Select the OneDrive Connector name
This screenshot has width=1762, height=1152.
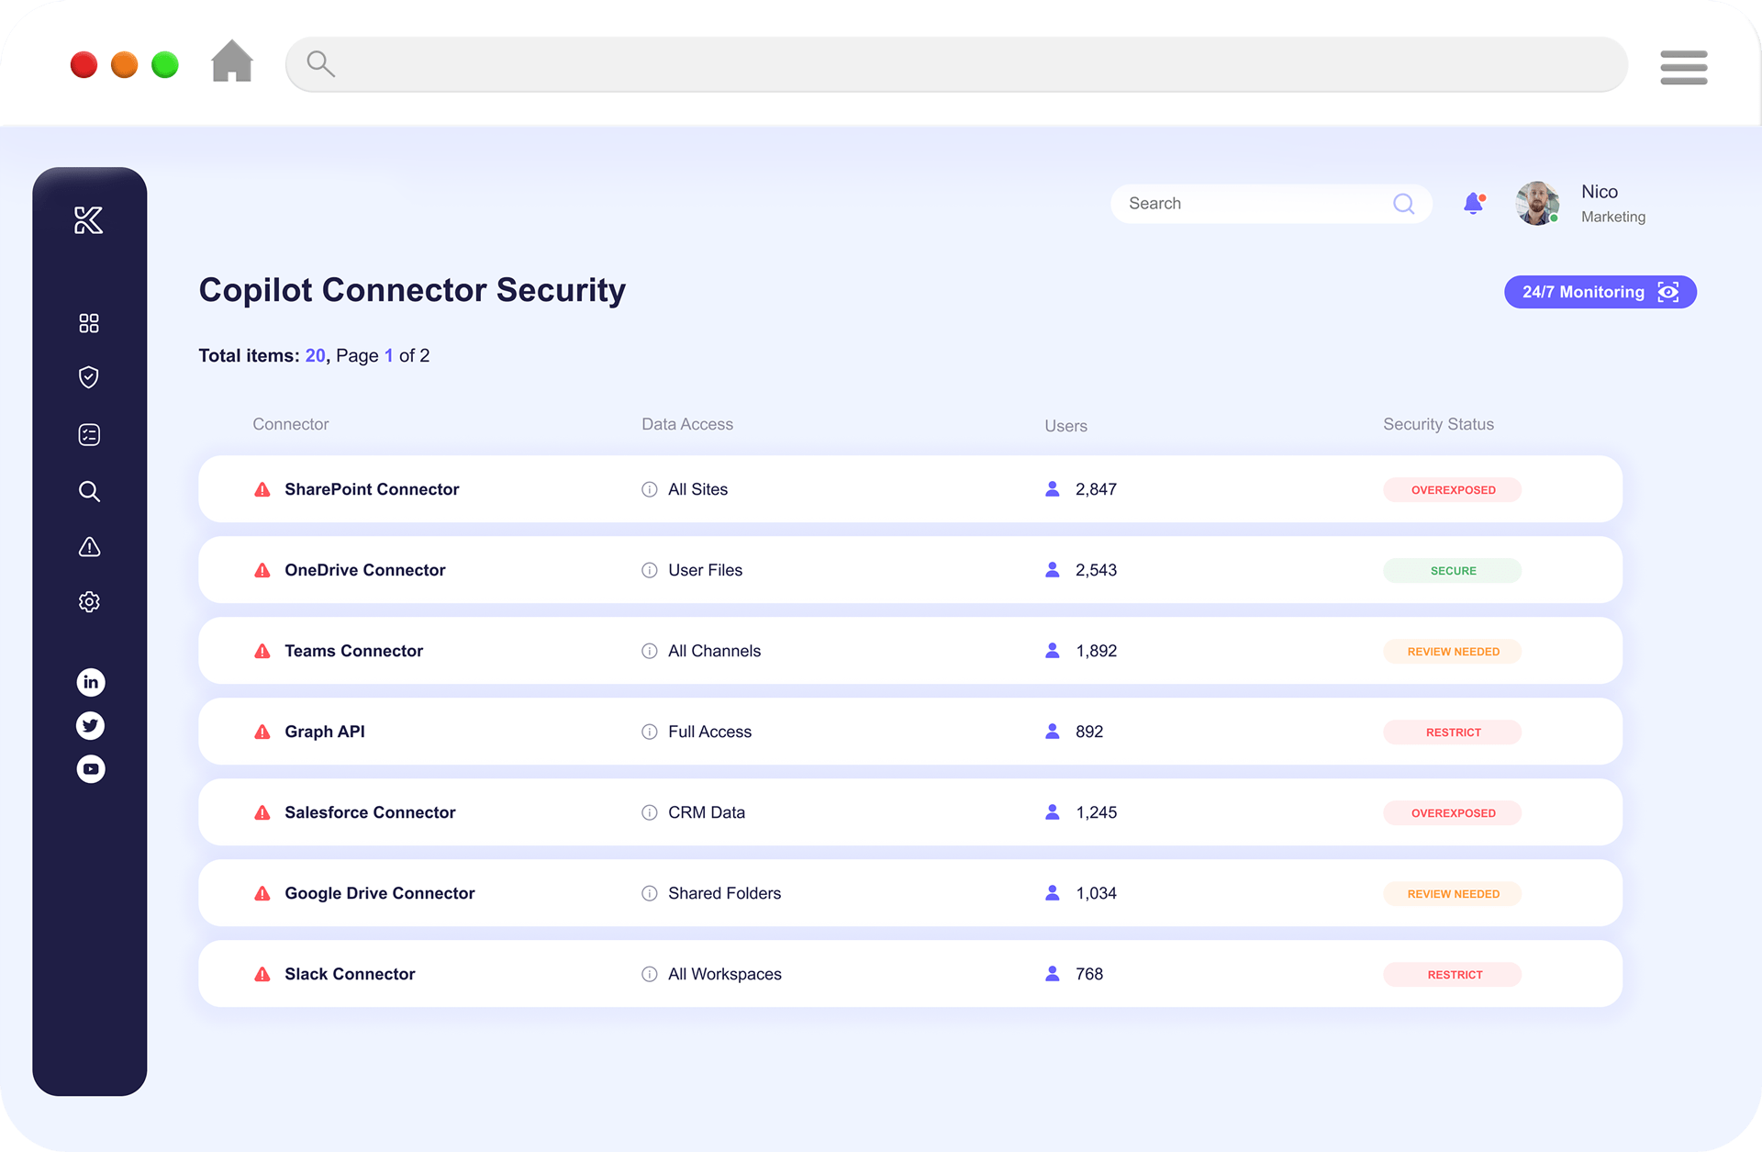pyautogui.click(x=365, y=570)
